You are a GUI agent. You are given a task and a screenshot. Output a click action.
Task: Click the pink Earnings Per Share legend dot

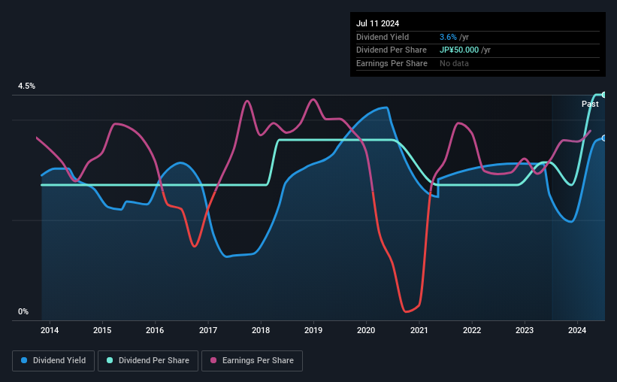pyautogui.click(x=213, y=360)
